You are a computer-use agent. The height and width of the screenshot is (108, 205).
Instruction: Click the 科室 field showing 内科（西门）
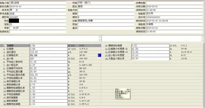(106, 3)
